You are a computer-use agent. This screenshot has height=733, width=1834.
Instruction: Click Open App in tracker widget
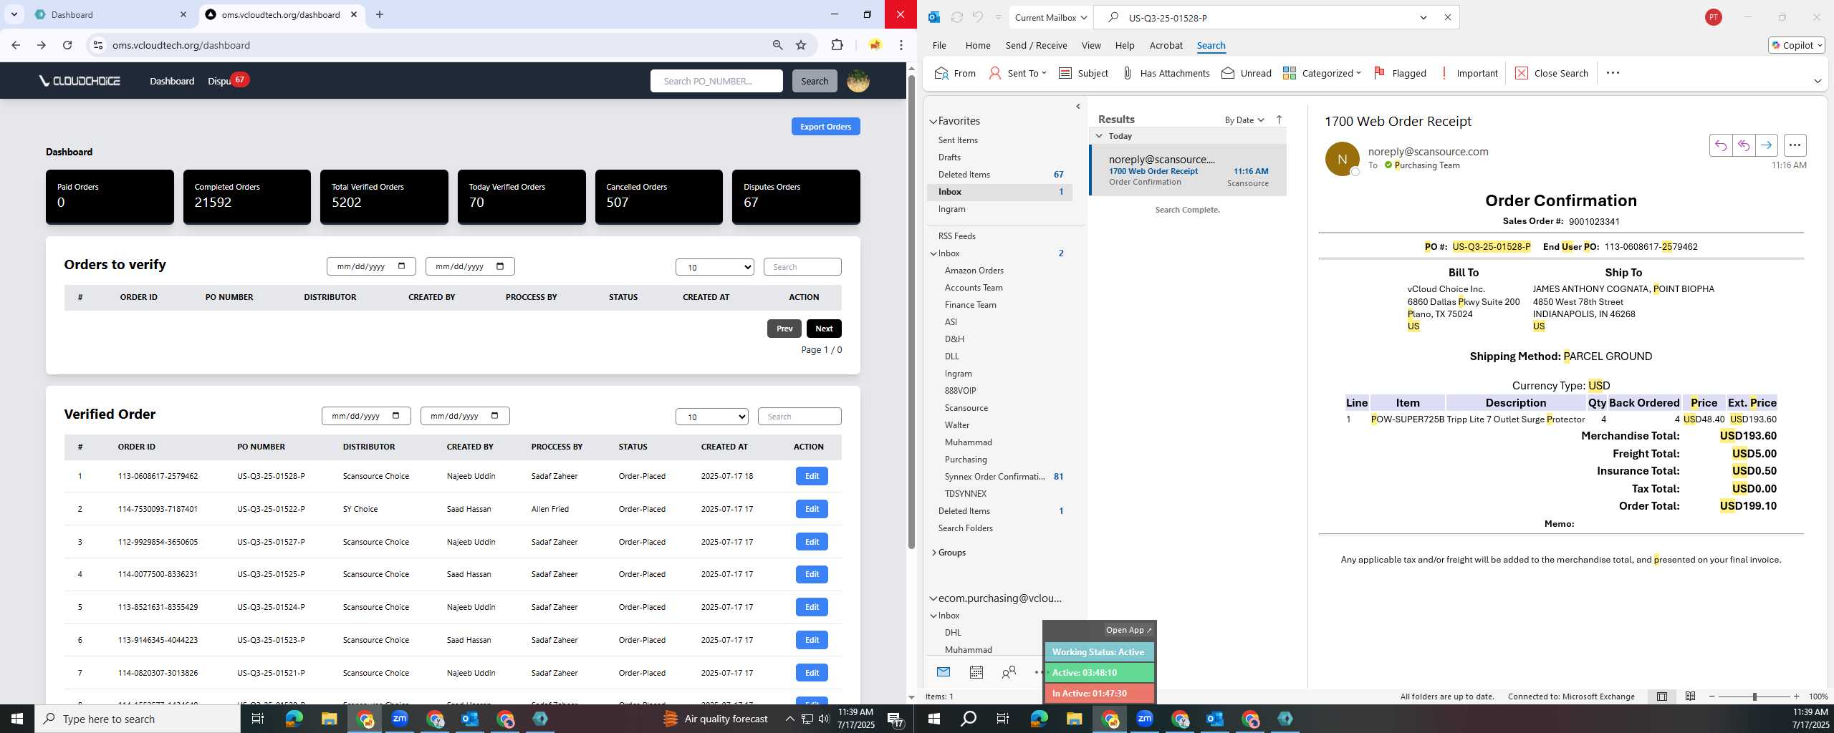click(x=1128, y=630)
